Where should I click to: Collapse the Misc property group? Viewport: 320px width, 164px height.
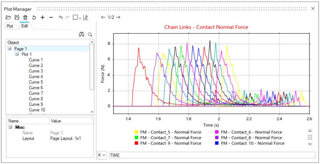click(10, 127)
